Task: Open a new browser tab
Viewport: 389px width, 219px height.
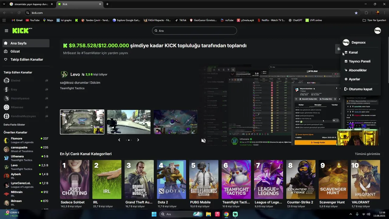Action: coord(107,4)
